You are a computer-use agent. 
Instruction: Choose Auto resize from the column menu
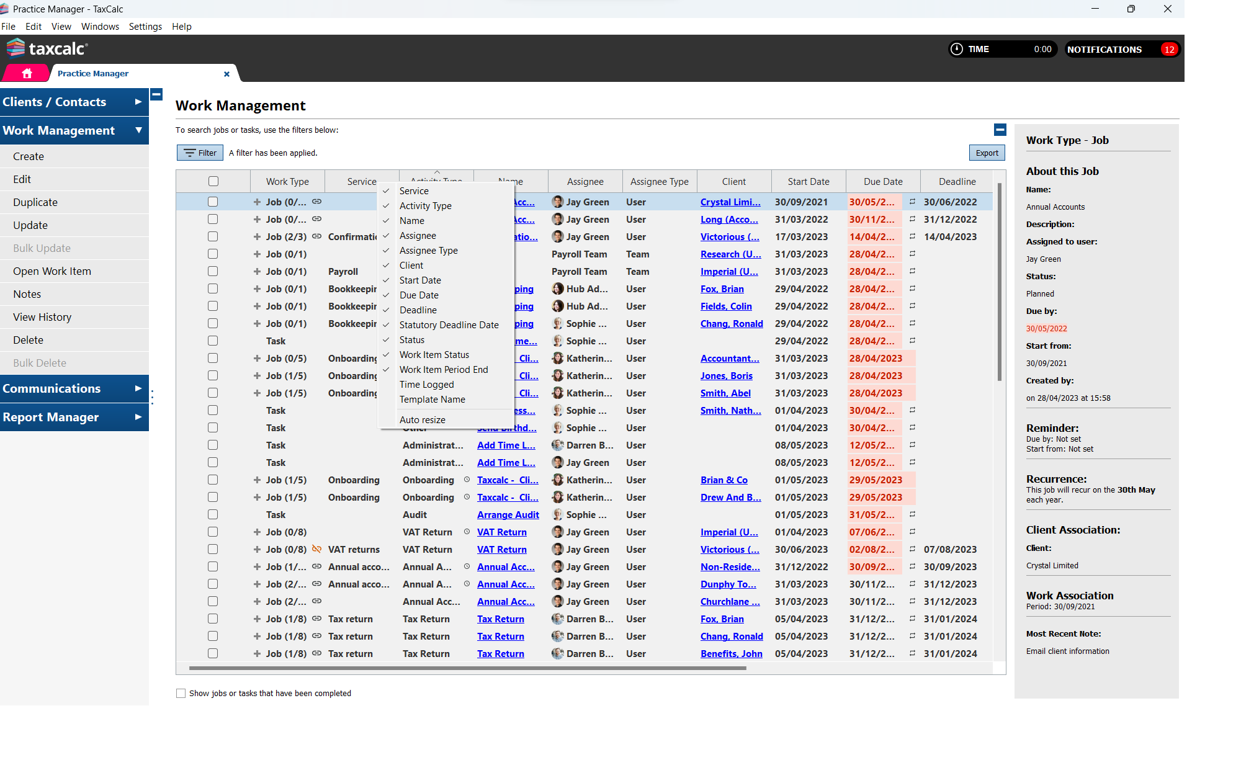pyautogui.click(x=422, y=420)
